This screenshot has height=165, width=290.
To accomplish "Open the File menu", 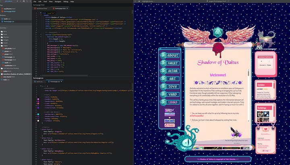I will pos(35,2).
